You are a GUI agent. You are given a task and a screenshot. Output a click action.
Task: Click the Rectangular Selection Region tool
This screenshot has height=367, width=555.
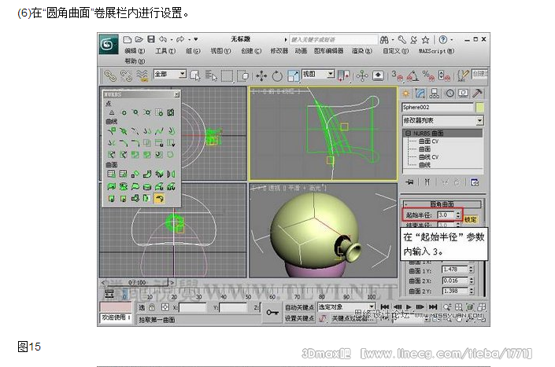click(x=227, y=75)
